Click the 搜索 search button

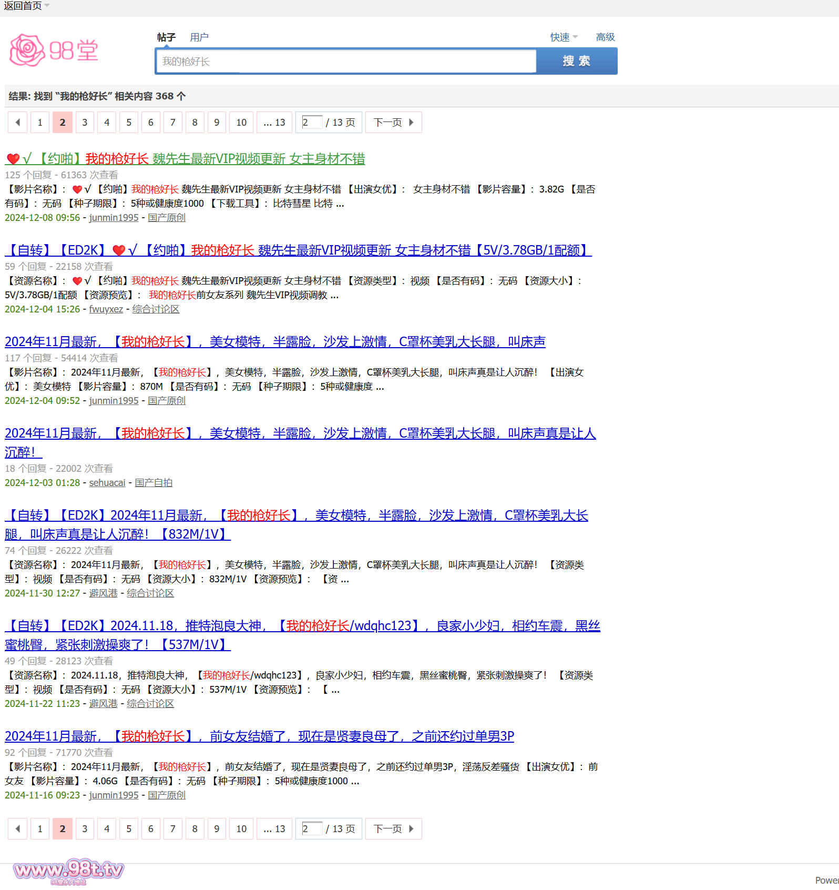[x=577, y=61]
